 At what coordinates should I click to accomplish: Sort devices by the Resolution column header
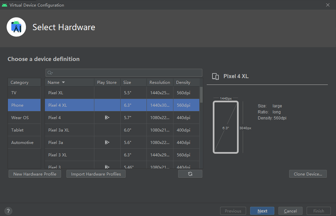coord(159,82)
